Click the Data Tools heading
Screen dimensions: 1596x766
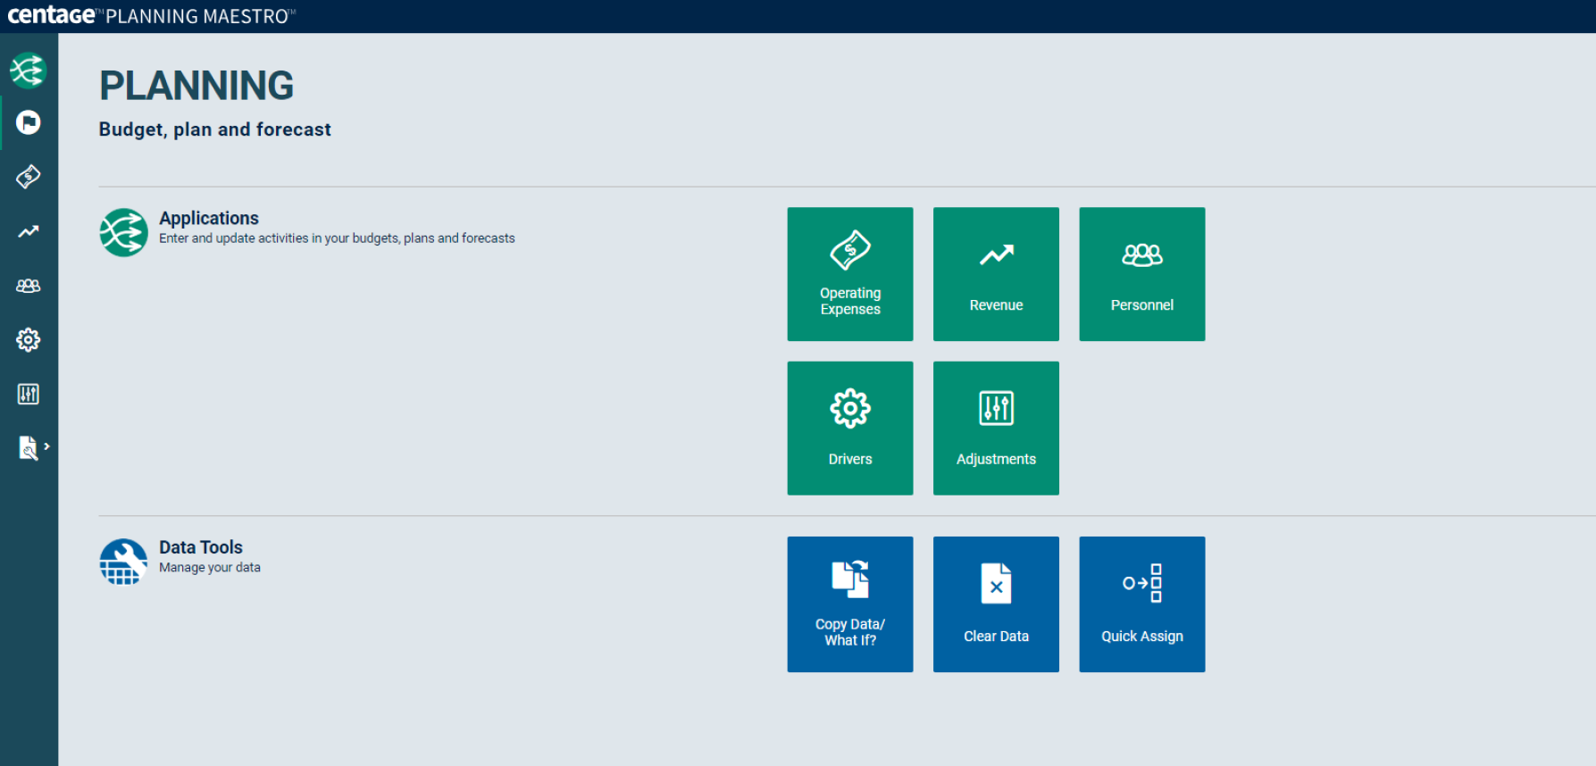pyautogui.click(x=201, y=547)
